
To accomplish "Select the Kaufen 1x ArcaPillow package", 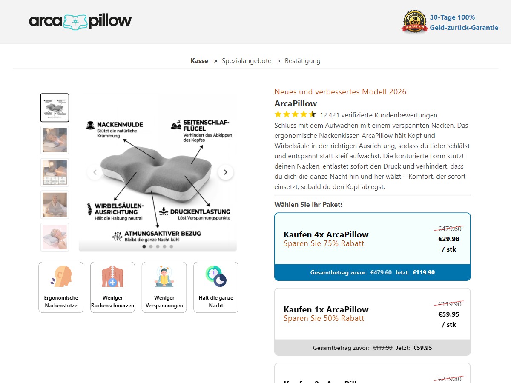I will pyautogui.click(x=373, y=322).
